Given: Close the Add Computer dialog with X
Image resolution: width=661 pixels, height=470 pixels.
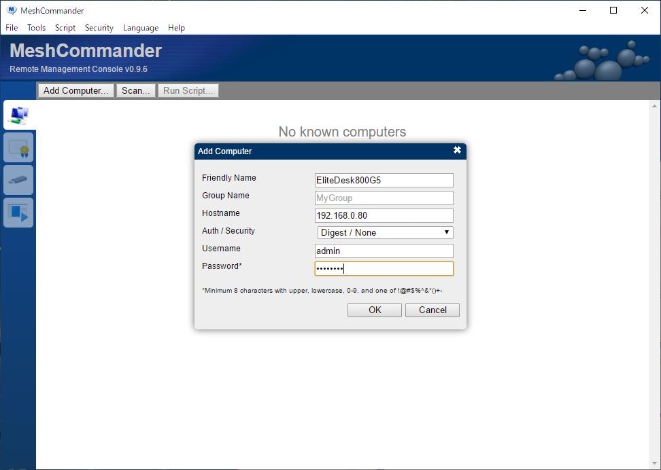Looking at the screenshot, I should 457,150.
